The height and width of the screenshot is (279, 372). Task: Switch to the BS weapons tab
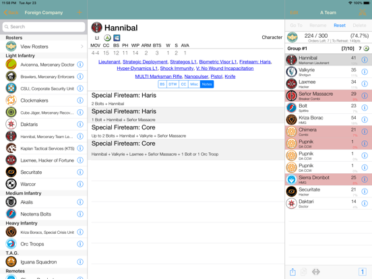click(162, 84)
